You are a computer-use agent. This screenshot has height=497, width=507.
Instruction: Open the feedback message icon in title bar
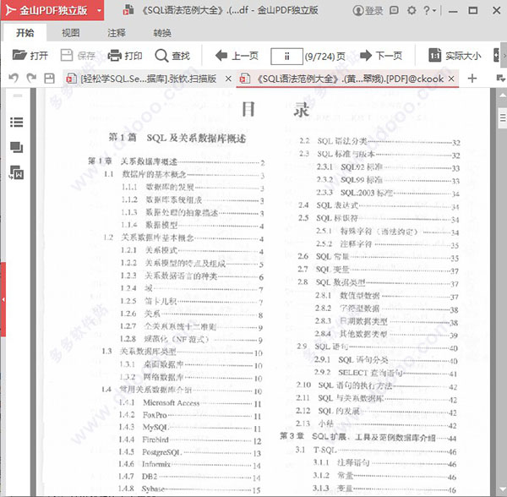(x=394, y=11)
